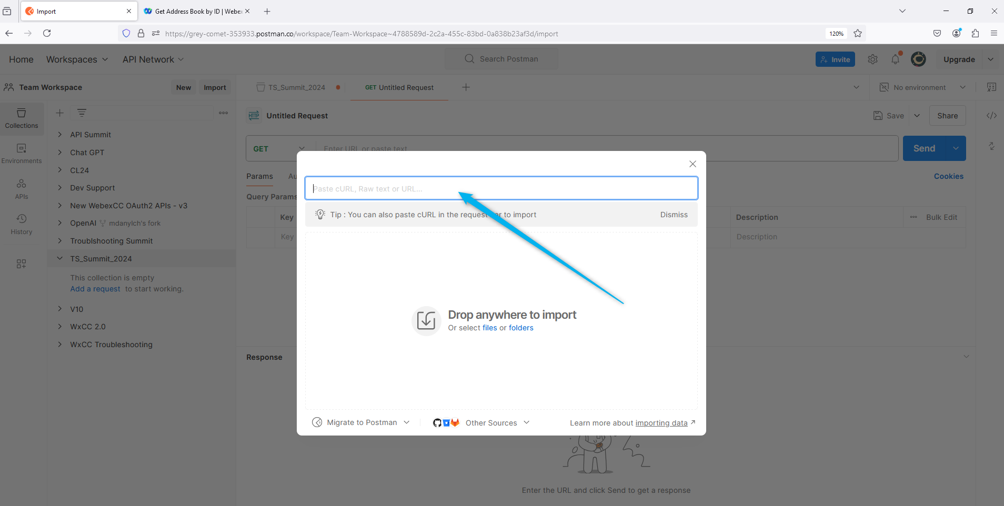
Task: Select files to import link
Action: pyautogui.click(x=489, y=328)
